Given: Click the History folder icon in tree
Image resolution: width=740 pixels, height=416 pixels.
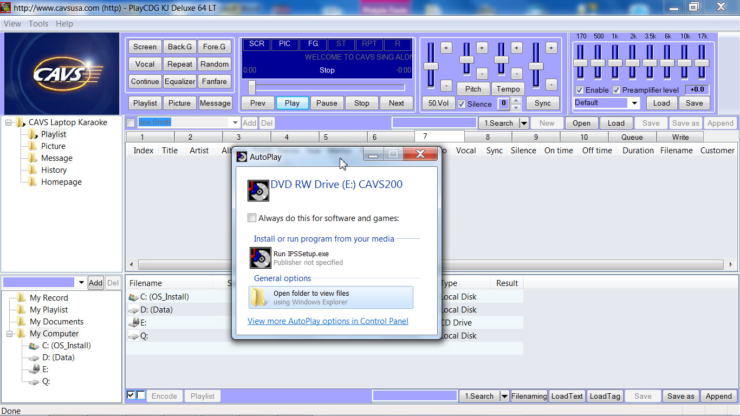Looking at the screenshot, I should pos(34,170).
